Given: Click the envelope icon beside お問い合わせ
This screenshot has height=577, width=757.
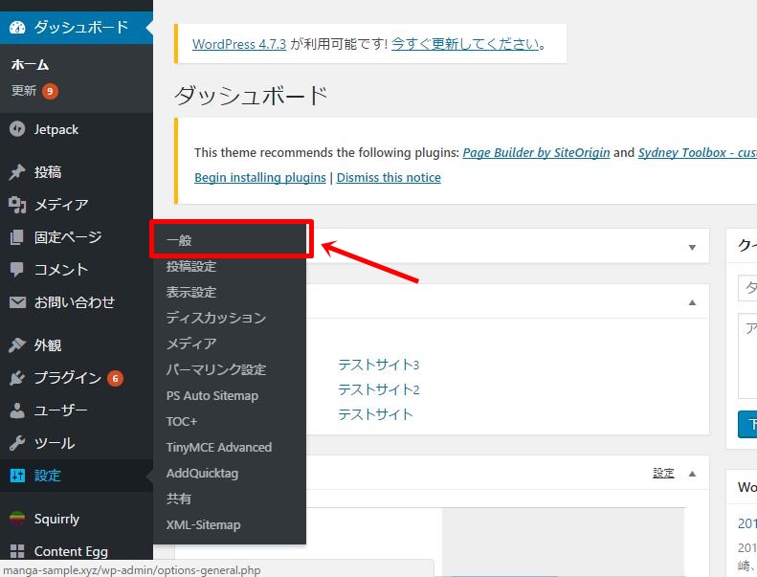Looking at the screenshot, I should 17,302.
